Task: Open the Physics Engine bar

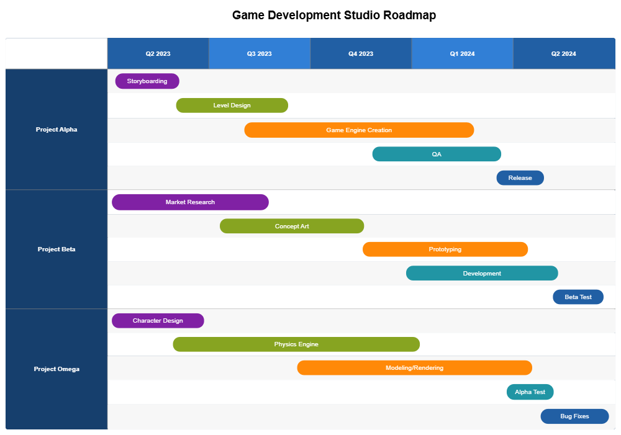Action: [x=297, y=344]
